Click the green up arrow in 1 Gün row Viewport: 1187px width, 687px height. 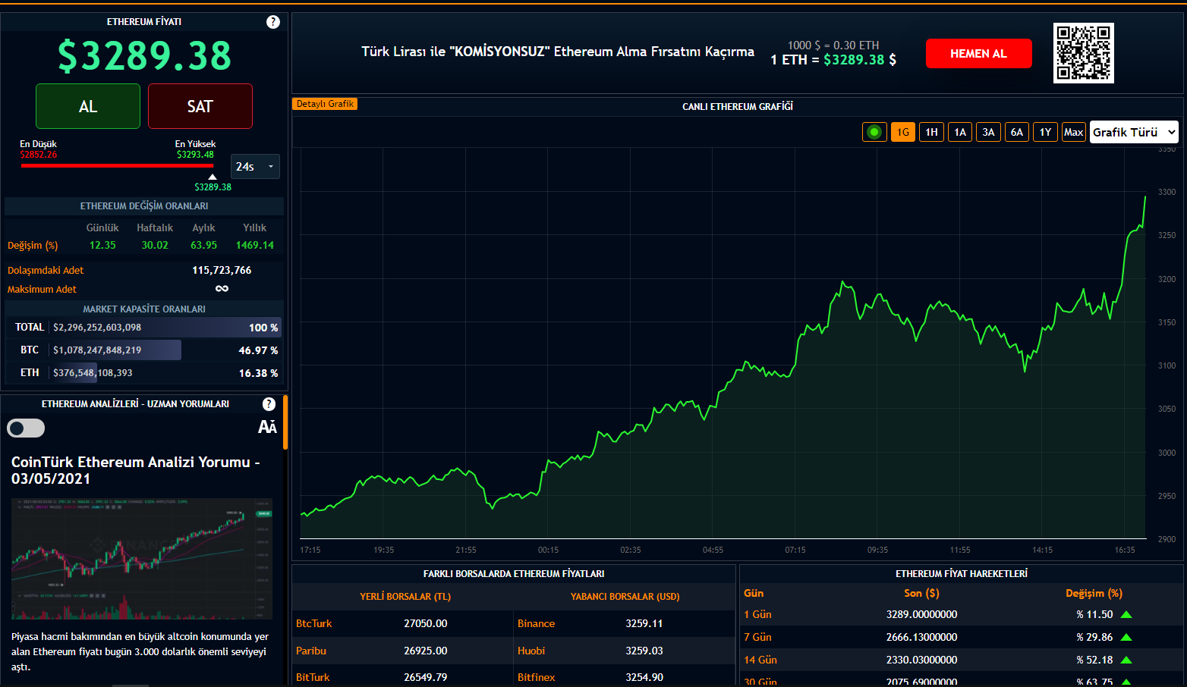pos(1126,615)
